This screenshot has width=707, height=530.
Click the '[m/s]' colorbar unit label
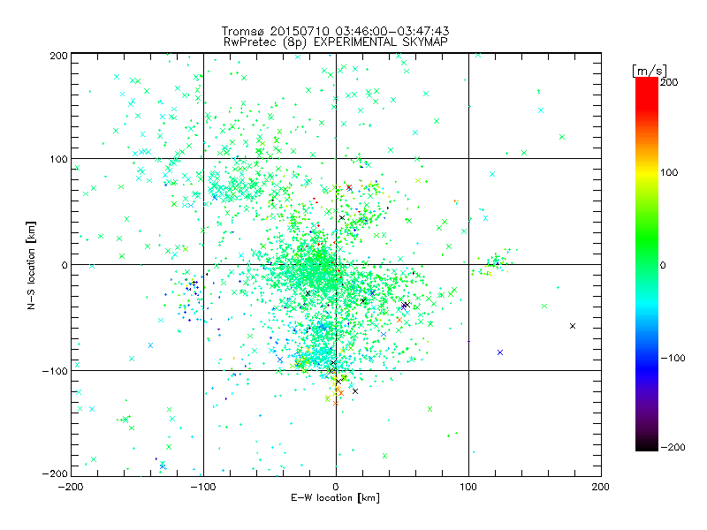coord(650,71)
